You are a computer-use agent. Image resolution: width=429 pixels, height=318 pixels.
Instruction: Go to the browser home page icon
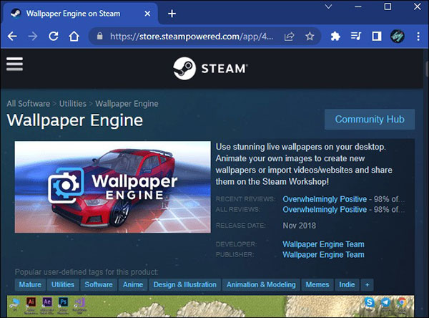coord(73,36)
